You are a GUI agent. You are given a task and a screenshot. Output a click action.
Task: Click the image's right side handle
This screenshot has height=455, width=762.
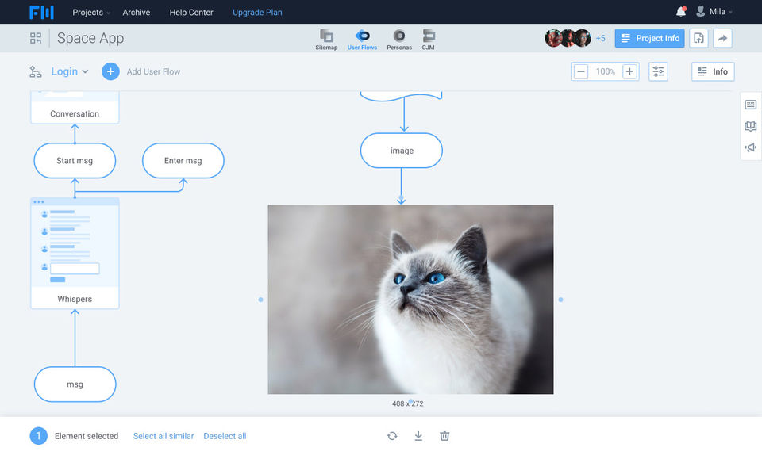point(560,300)
